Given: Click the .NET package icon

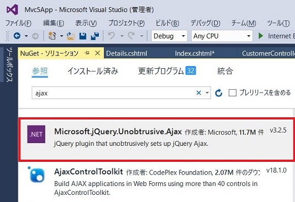Looking at the screenshot, I should pos(36,134).
